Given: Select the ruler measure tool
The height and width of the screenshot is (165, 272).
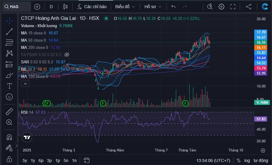Looking at the screenshot, I should tap(9, 112).
